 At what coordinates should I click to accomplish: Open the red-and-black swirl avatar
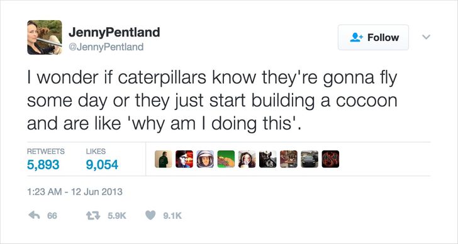point(330,159)
